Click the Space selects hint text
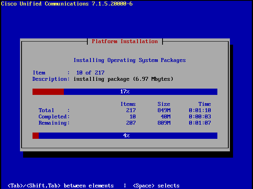This screenshot has width=253, height=189. tap(156, 186)
